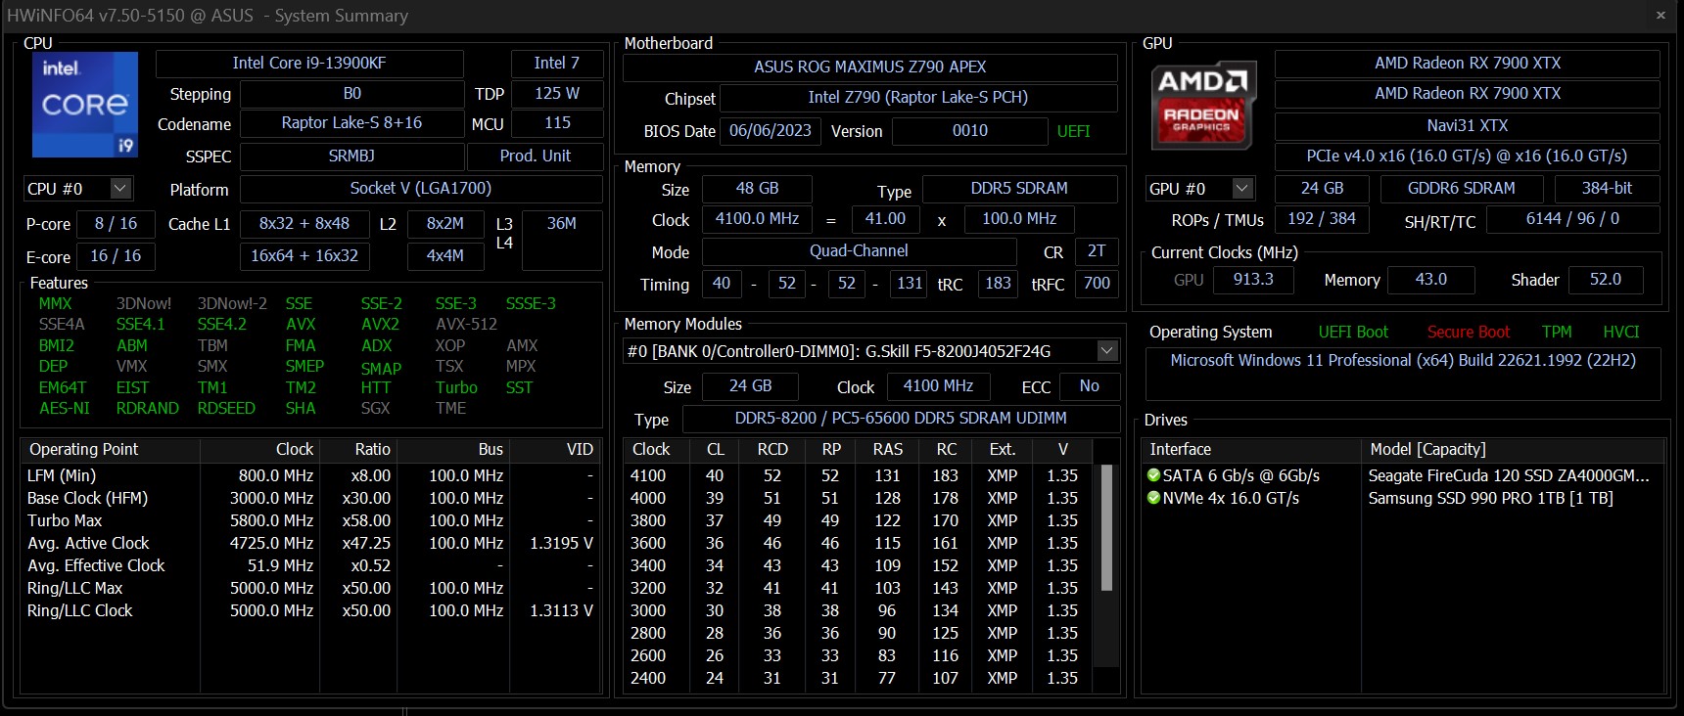1684x716 pixels.
Task: Click the P-core 8 / 16 field
Action: pyautogui.click(x=116, y=224)
